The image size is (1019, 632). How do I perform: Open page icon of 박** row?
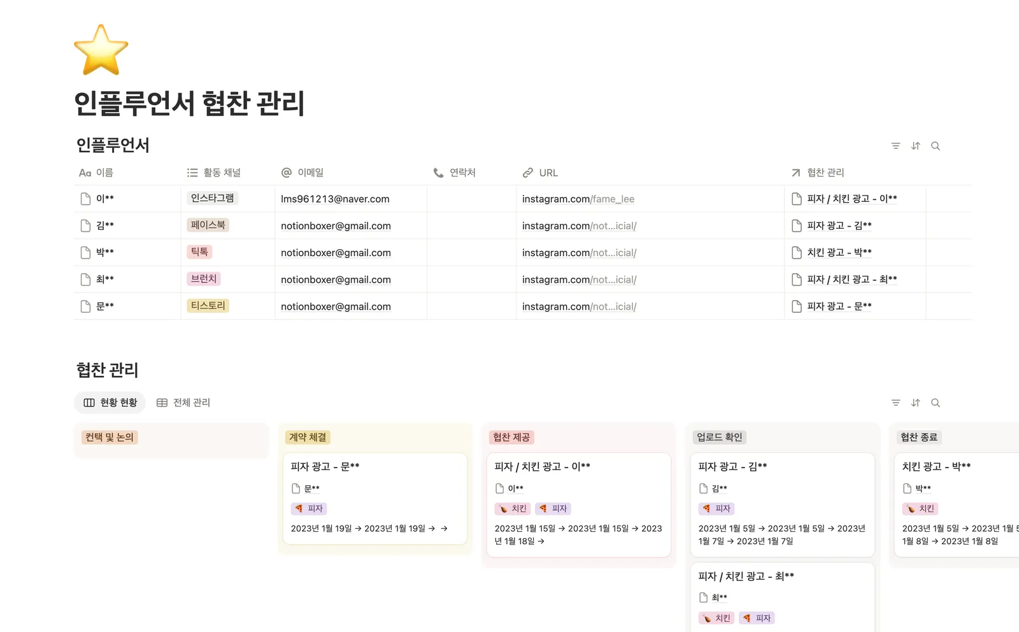[85, 252]
